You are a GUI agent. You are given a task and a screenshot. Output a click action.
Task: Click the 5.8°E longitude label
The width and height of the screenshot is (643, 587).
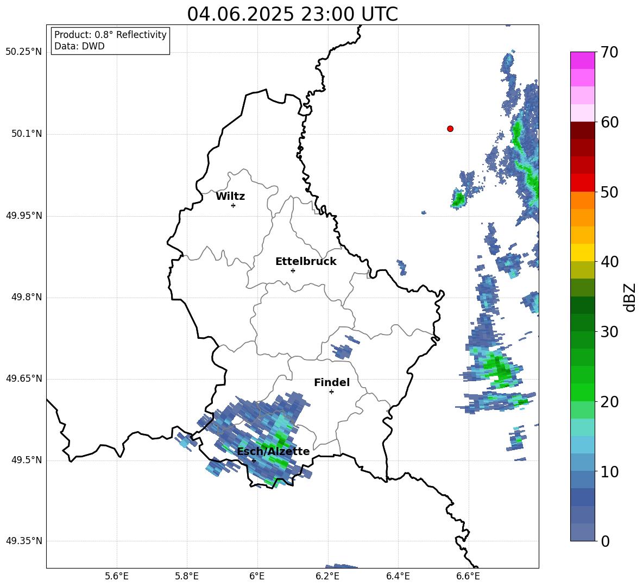(187, 576)
